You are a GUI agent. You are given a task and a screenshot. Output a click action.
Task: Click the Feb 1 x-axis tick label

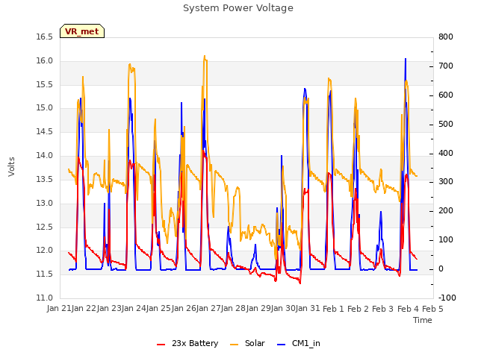(333, 309)
